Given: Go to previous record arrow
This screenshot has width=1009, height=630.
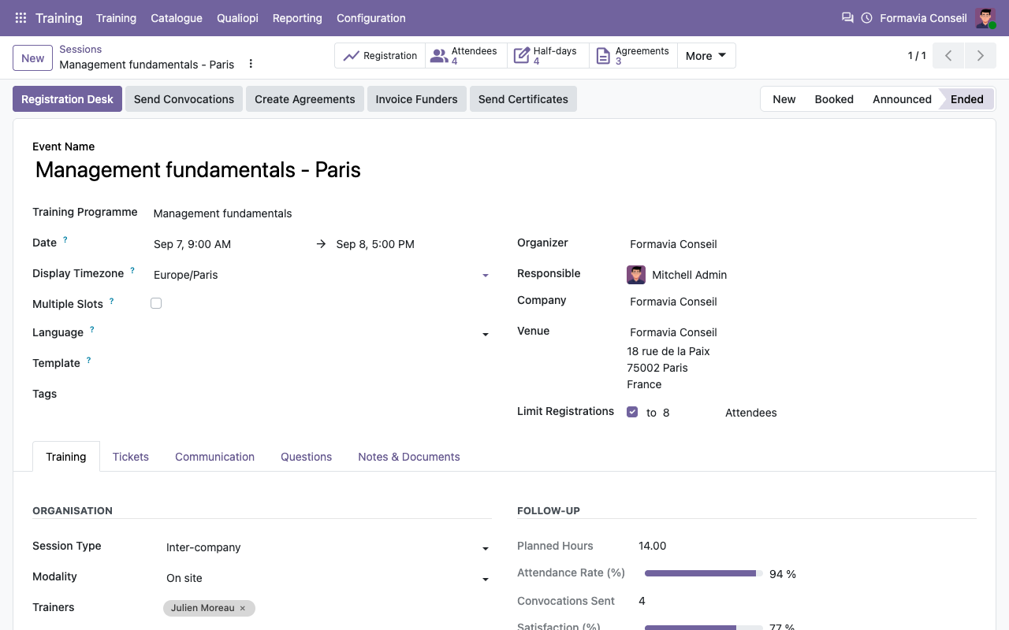Looking at the screenshot, I should tap(948, 56).
